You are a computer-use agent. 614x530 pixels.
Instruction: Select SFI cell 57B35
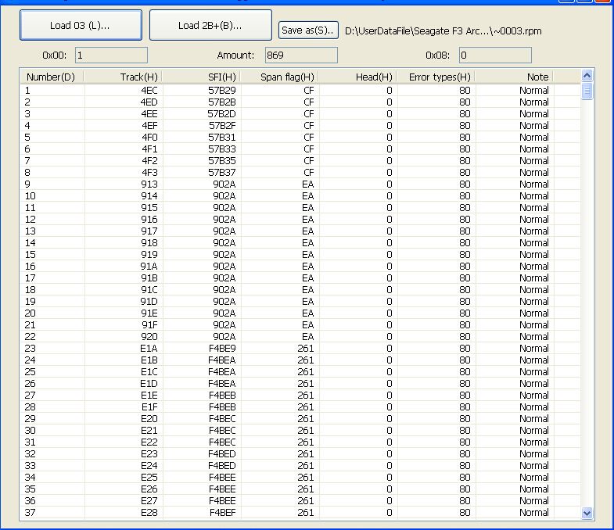tap(222, 161)
